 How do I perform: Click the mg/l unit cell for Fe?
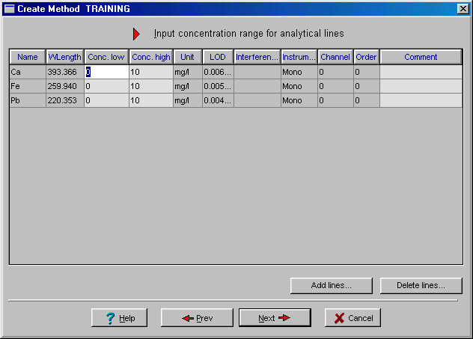pyautogui.click(x=188, y=86)
